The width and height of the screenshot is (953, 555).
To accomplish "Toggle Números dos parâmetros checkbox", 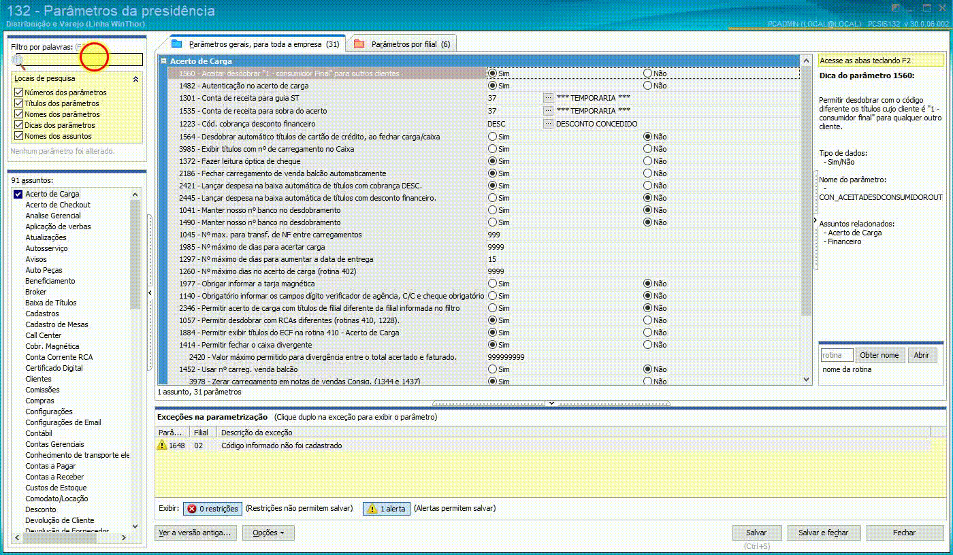I will click(x=19, y=92).
